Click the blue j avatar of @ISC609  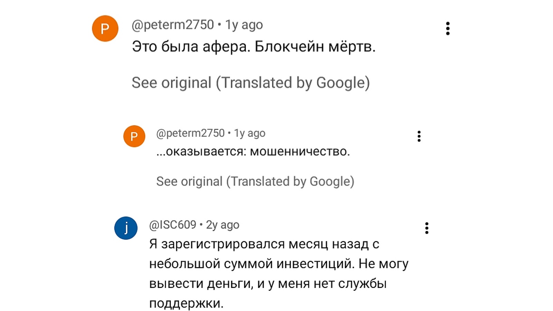point(126,228)
